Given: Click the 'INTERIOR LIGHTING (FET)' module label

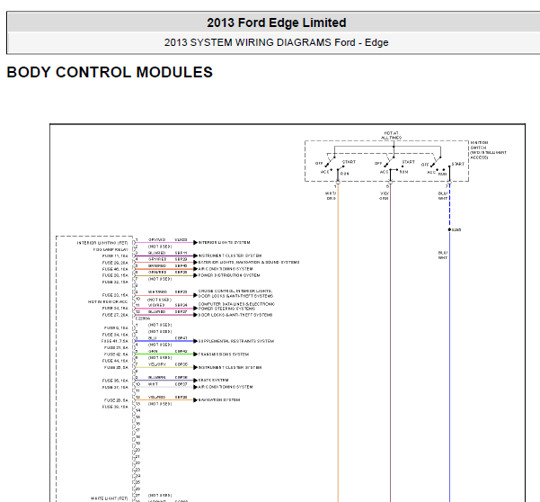Looking at the screenshot, I should (102, 243).
